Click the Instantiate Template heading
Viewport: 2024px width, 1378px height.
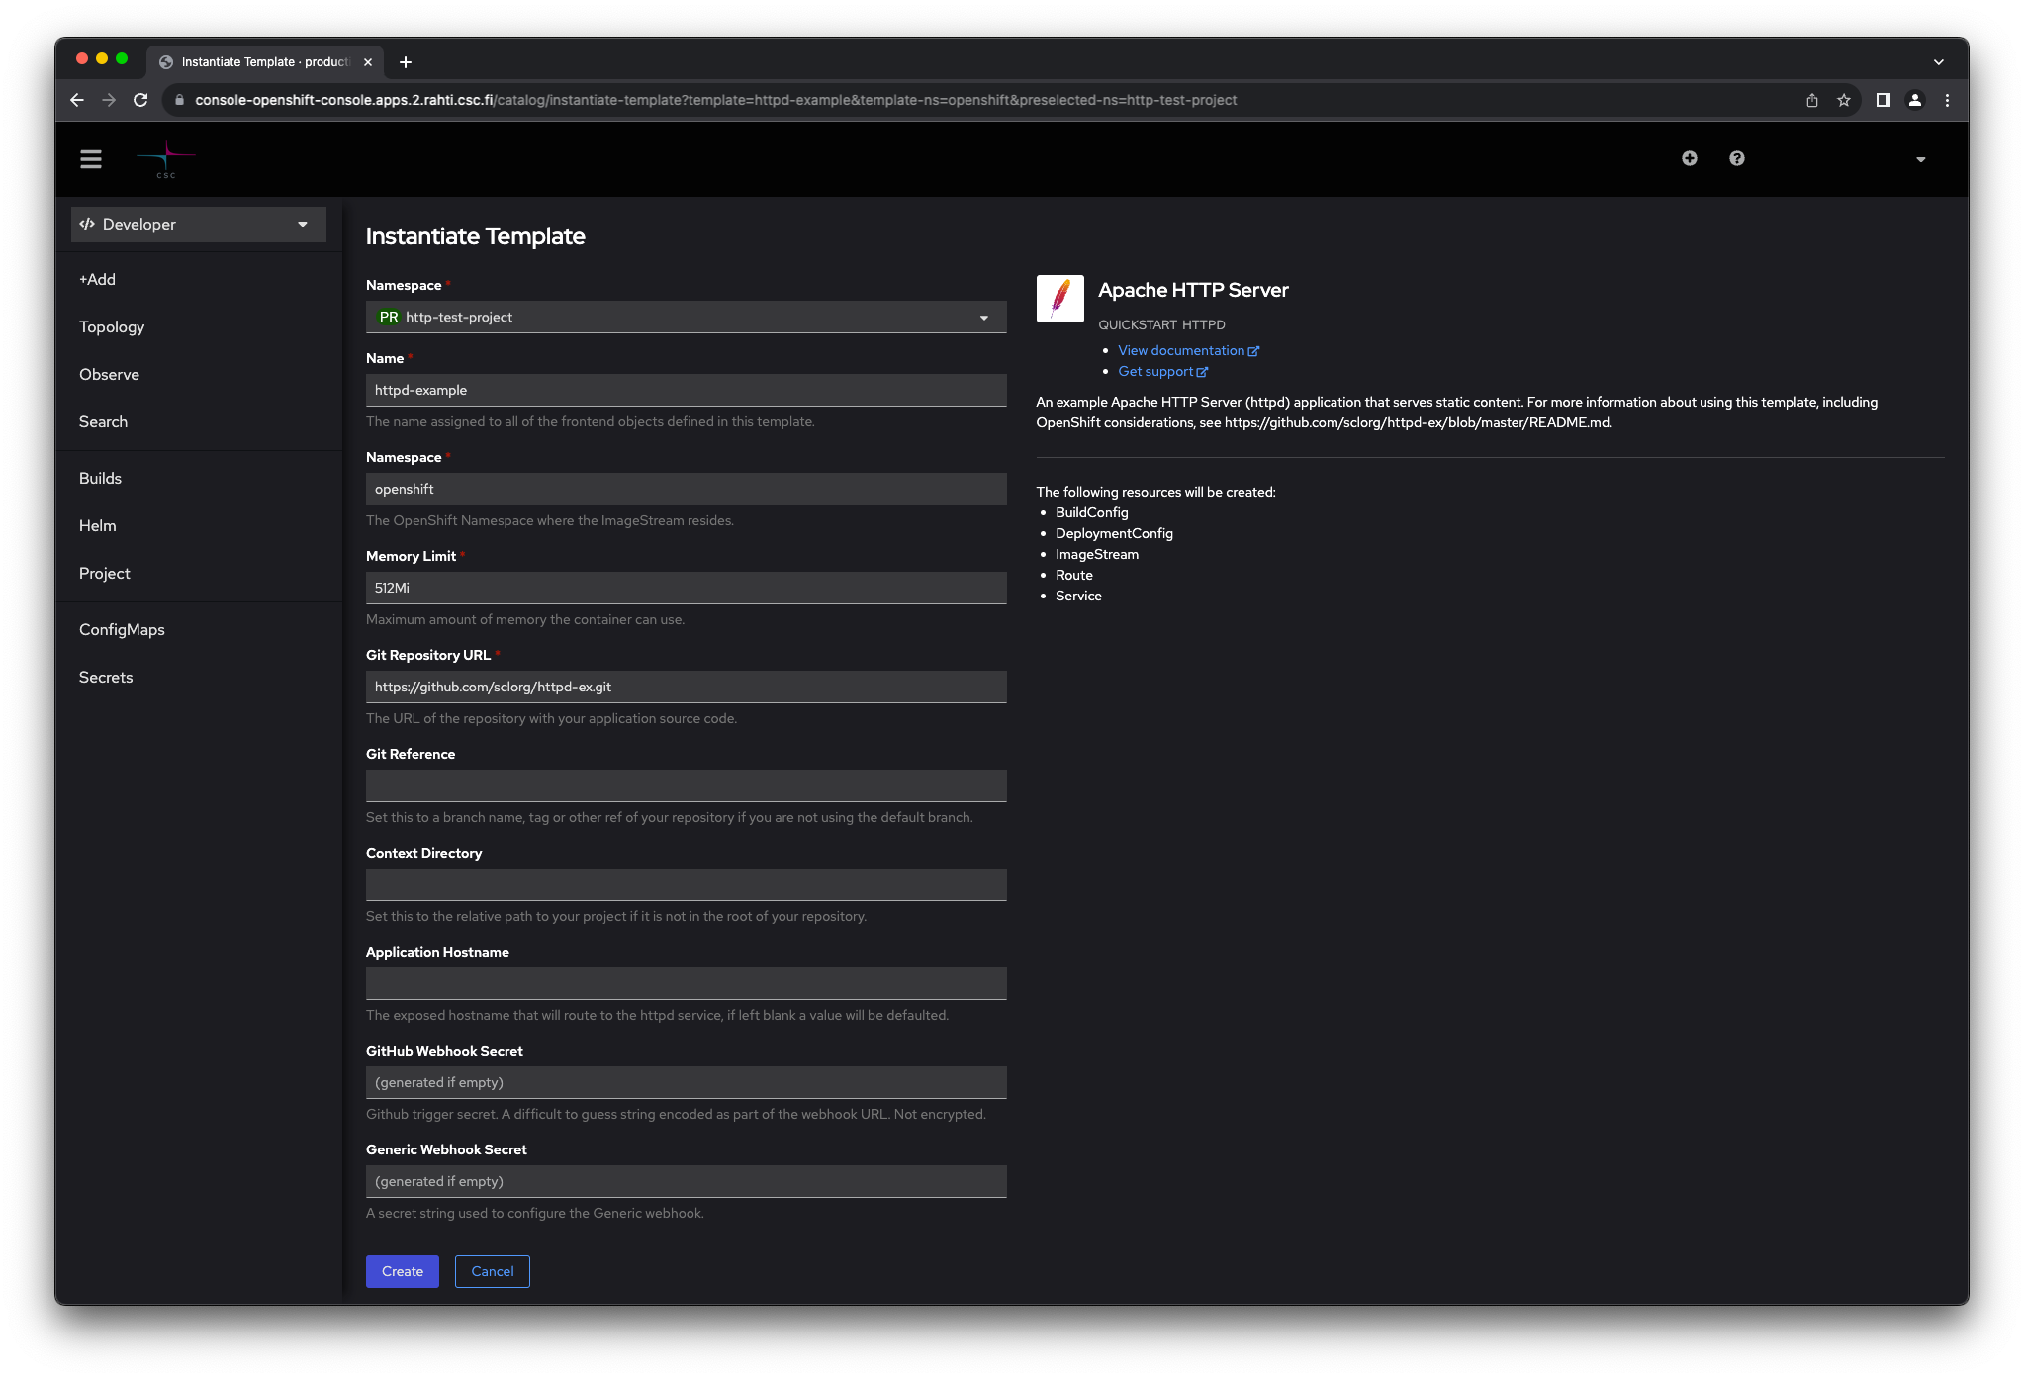click(x=475, y=236)
